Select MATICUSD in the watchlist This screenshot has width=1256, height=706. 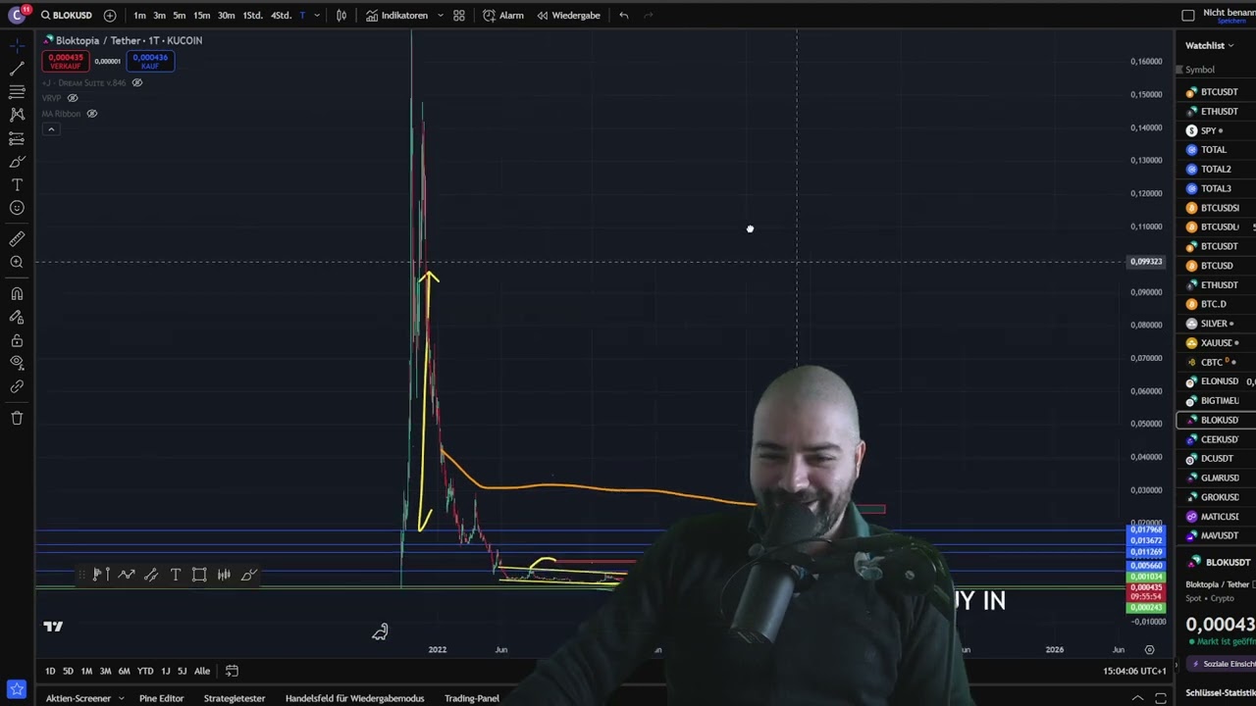click(1216, 517)
